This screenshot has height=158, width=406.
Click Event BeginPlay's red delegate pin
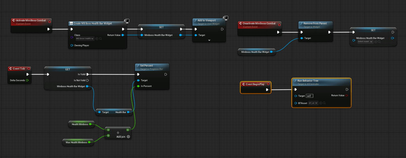click(x=268, y=84)
